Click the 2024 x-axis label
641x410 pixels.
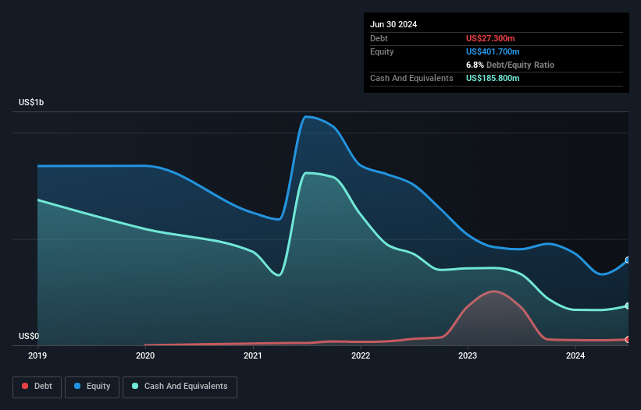pyautogui.click(x=575, y=355)
